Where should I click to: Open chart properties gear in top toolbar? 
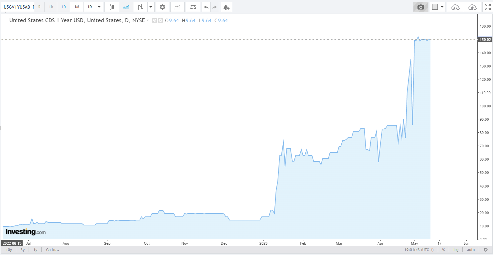click(x=162, y=7)
